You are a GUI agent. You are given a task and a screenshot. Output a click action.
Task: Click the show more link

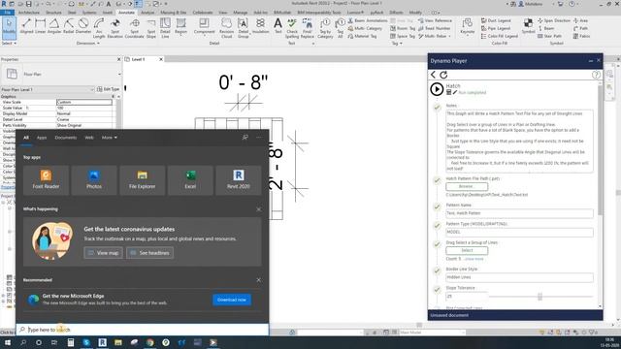[x=474, y=259]
